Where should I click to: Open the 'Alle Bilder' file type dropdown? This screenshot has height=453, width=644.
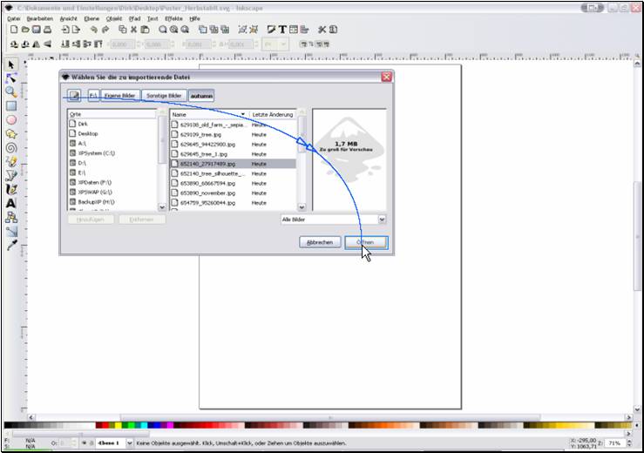(334, 220)
